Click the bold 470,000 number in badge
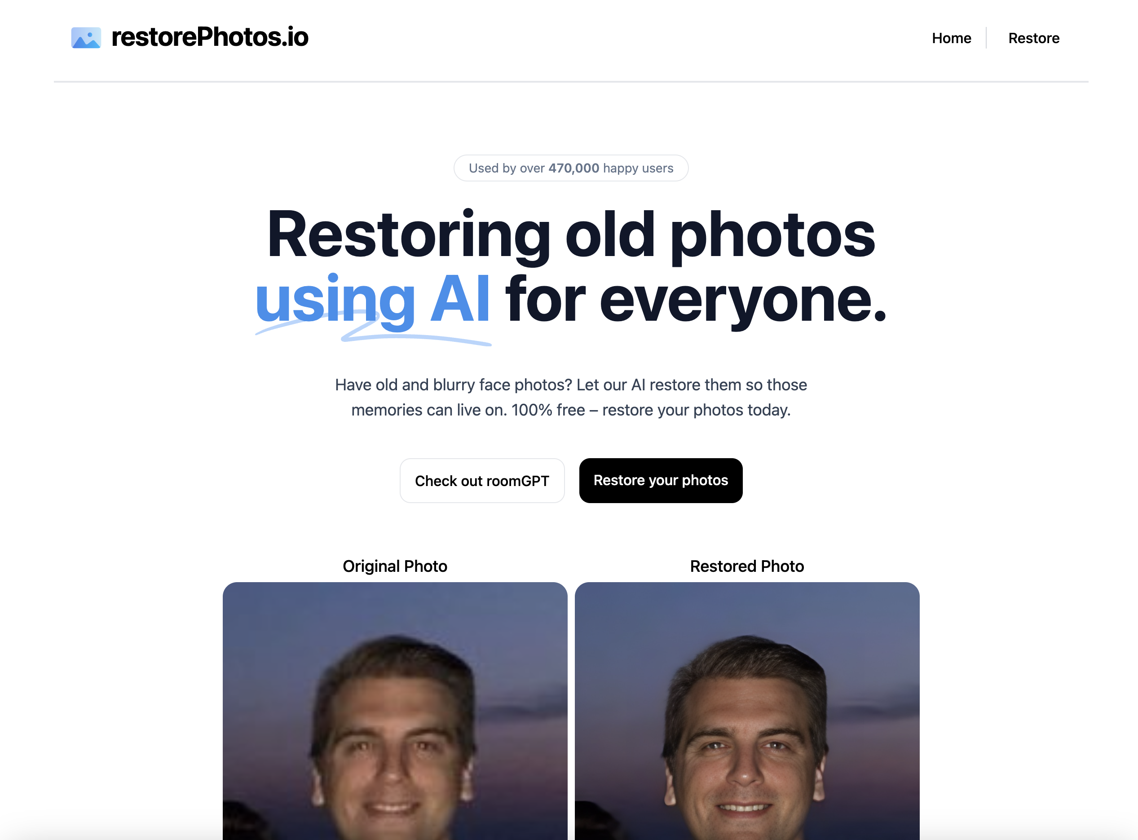 (573, 168)
